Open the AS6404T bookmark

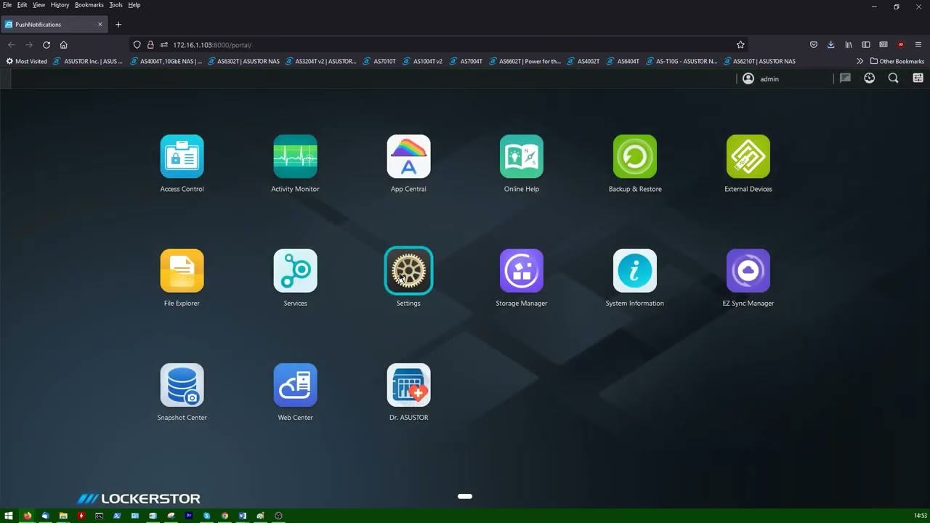623,61
